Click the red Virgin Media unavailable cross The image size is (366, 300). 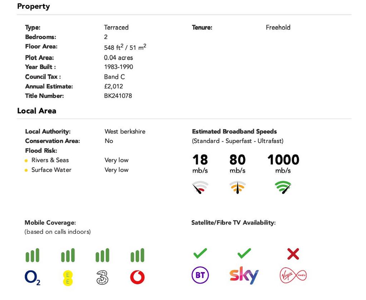click(x=293, y=254)
